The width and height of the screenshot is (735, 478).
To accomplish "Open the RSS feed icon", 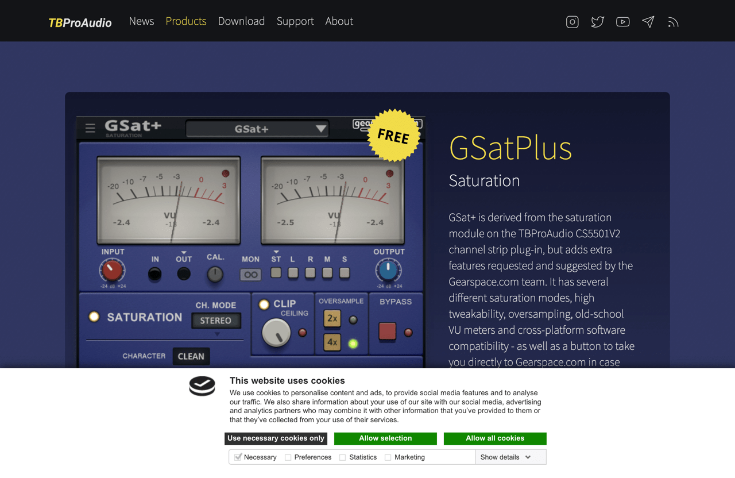I will pyautogui.click(x=673, y=21).
